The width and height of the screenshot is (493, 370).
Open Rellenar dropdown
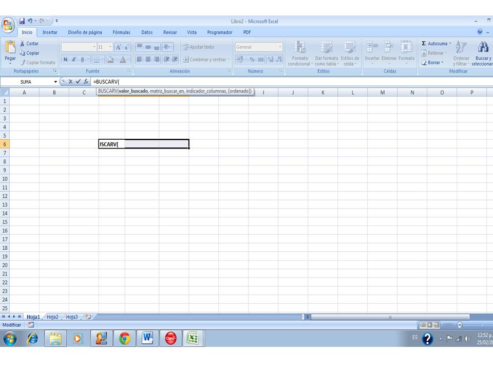[x=434, y=53]
